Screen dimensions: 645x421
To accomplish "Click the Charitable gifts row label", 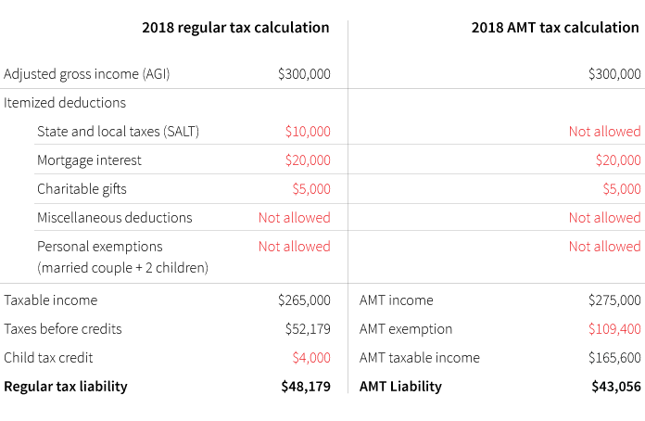I will 82,188.
